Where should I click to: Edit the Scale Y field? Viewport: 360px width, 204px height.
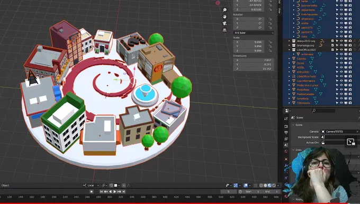[249, 47]
